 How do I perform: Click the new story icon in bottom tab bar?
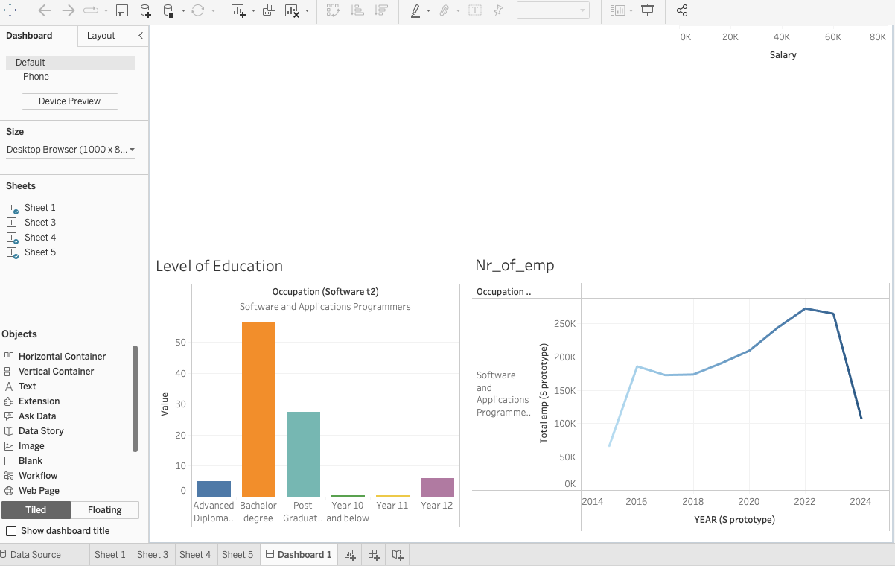(398, 554)
